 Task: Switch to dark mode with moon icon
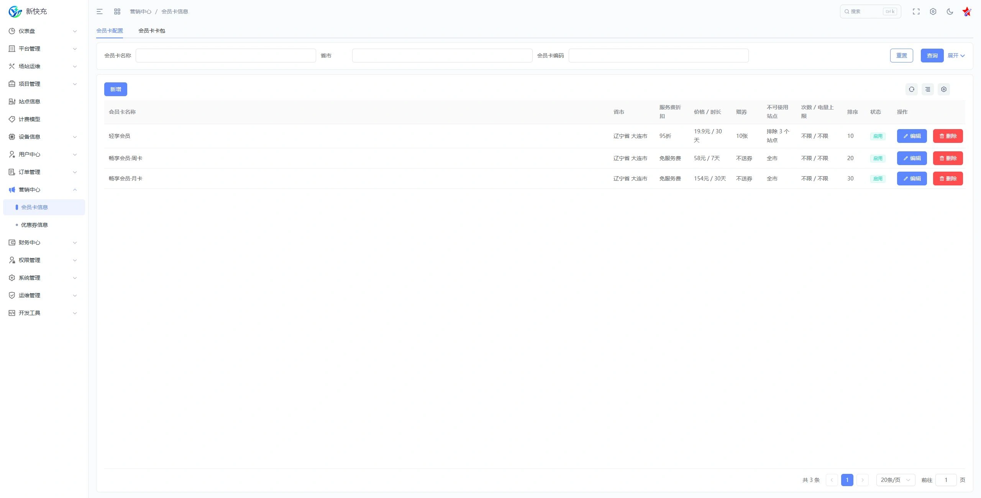[950, 11]
